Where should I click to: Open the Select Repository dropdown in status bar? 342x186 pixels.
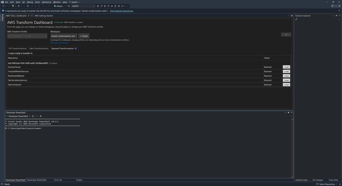click(x=327, y=184)
